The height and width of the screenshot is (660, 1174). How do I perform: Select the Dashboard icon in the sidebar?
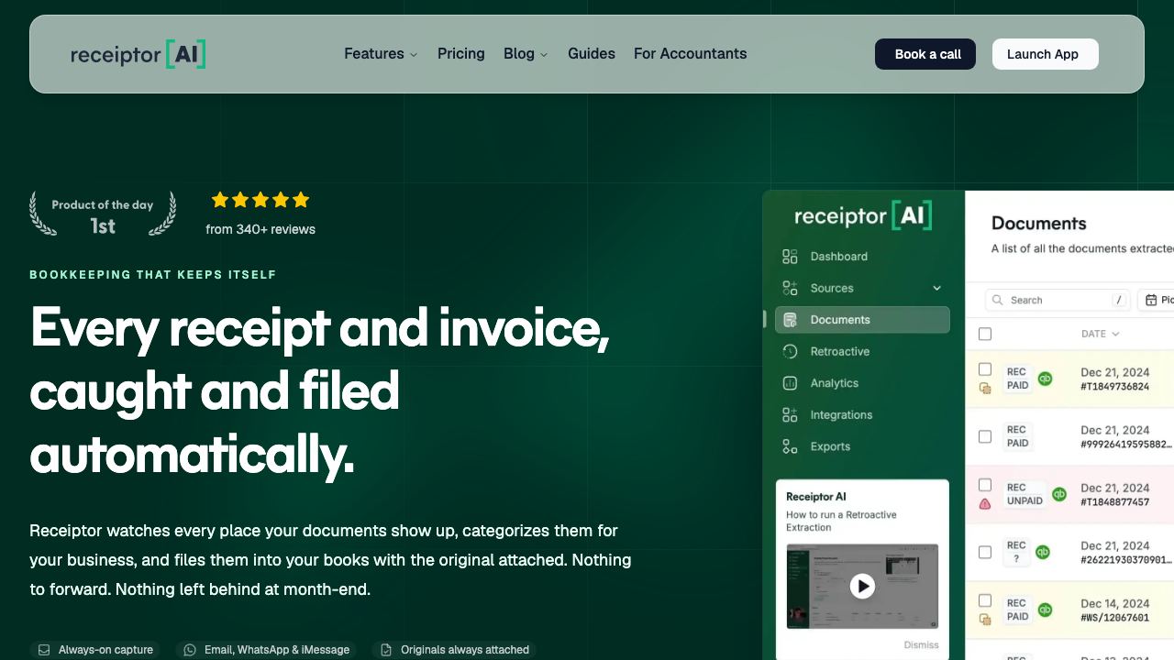coord(790,257)
